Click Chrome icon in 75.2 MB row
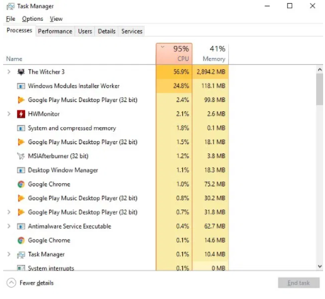Image resolution: width=325 pixels, height=299 pixels. 21,184
